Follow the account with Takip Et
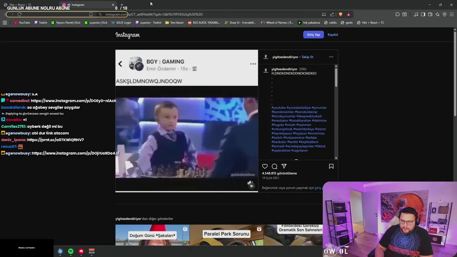Viewport: 457px width, 257px height. point(307,57)
